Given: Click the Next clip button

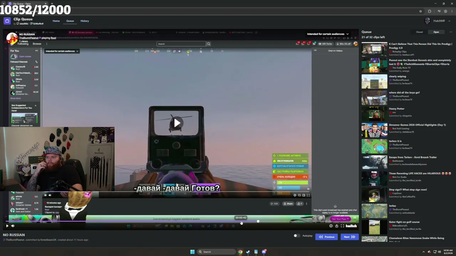Looking at the screenshot, I should tap(349, 237).
